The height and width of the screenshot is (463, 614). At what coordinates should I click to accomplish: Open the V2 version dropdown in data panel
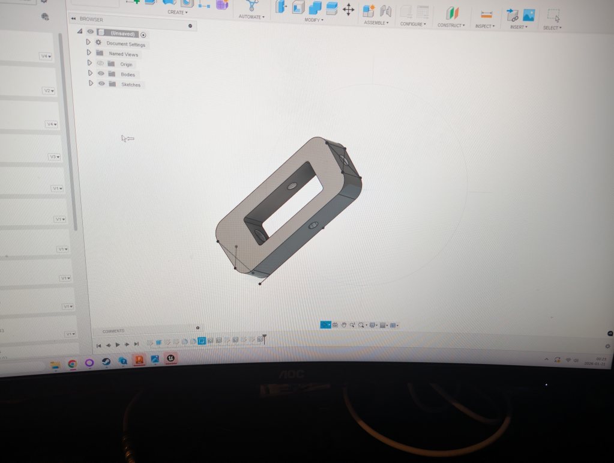coord(48,91)
